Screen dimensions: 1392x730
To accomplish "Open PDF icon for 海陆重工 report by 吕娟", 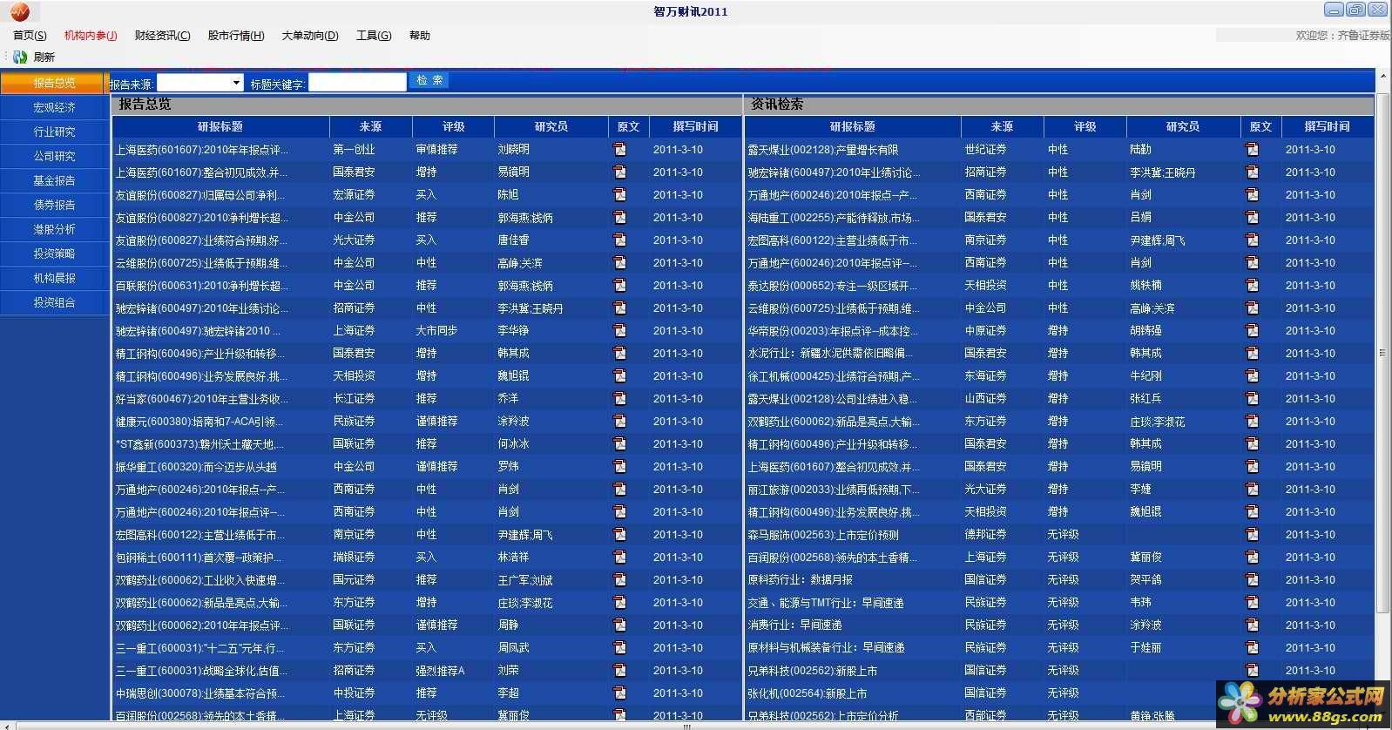I will (1252, 217).
